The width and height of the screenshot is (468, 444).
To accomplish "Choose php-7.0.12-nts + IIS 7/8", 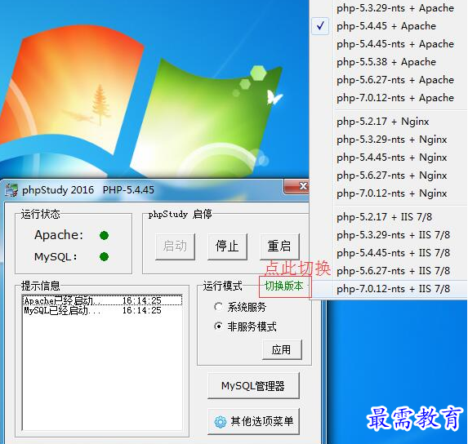I will pyautogui.click(x=390, y=289).
